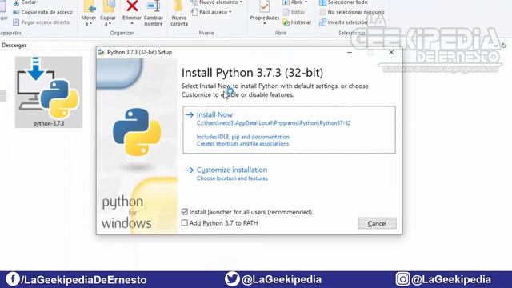Image resolution: width=512 pixels, height=288 pixels.
Task: Enable Add Python 3.7 to PATH
Action: (185, 222)
